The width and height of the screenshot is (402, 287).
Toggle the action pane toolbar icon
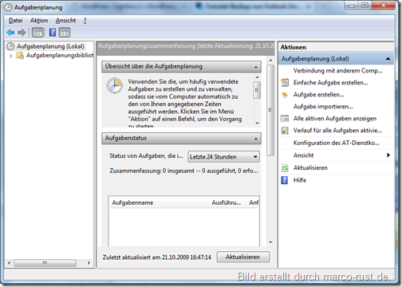65,33
